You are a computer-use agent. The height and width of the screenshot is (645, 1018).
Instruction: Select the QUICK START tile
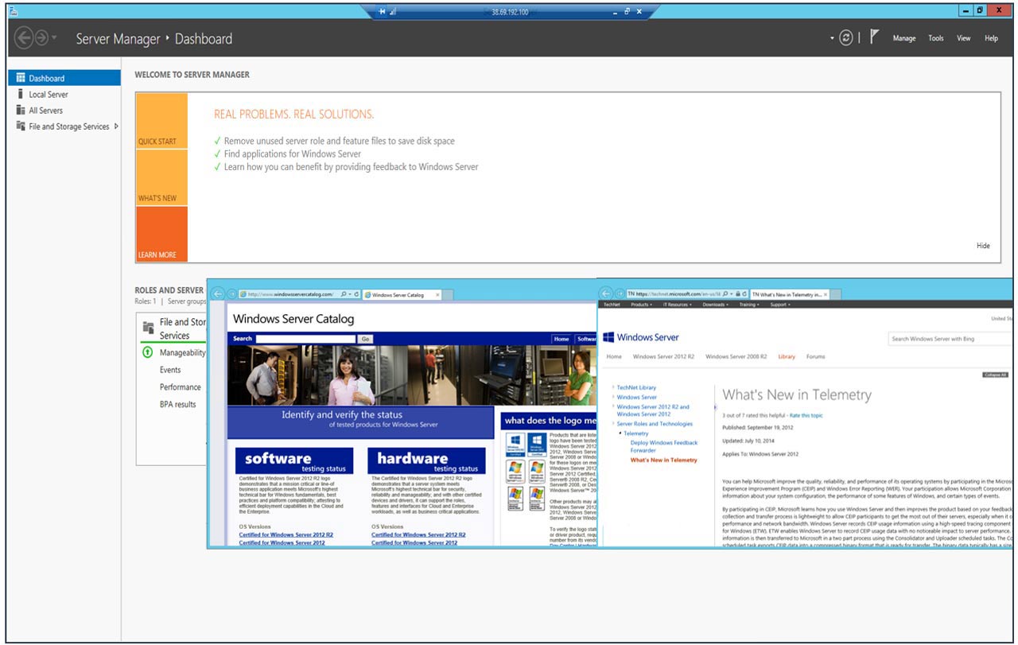(161, 121)
